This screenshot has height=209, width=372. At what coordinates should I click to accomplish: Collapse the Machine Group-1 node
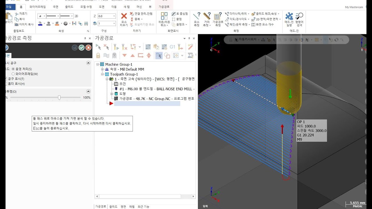click(x=98, y=64)
